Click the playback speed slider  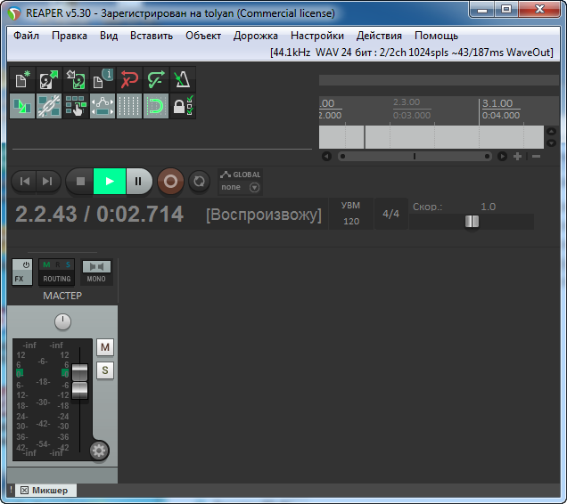[x=472, y=221]
